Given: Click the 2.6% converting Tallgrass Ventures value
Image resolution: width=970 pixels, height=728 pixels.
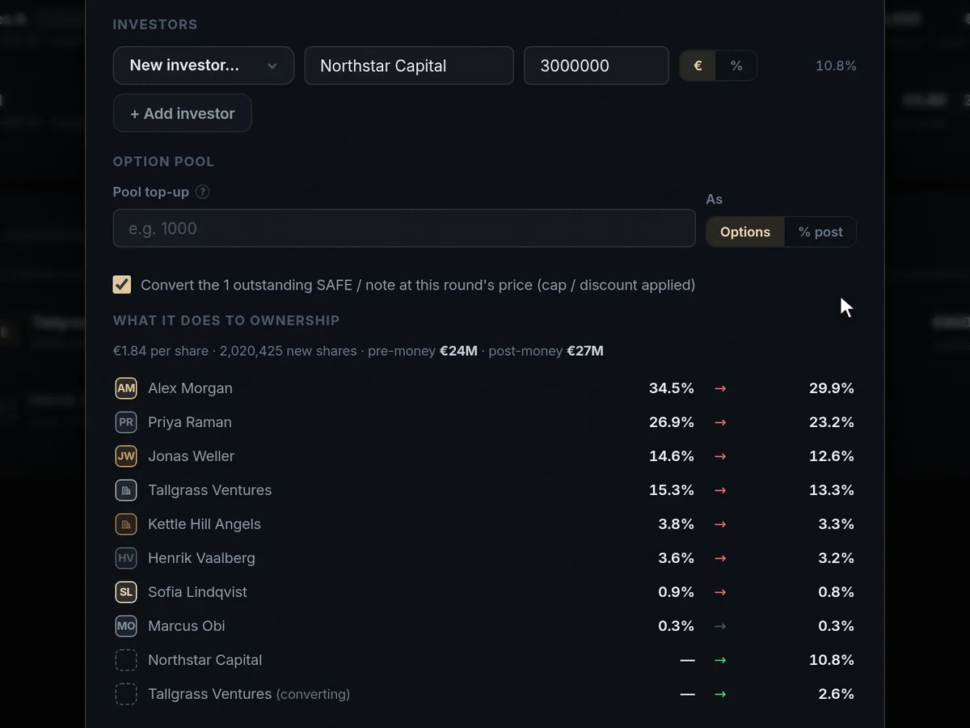Looking at the screenshot, I should click(x=836, y=694).
